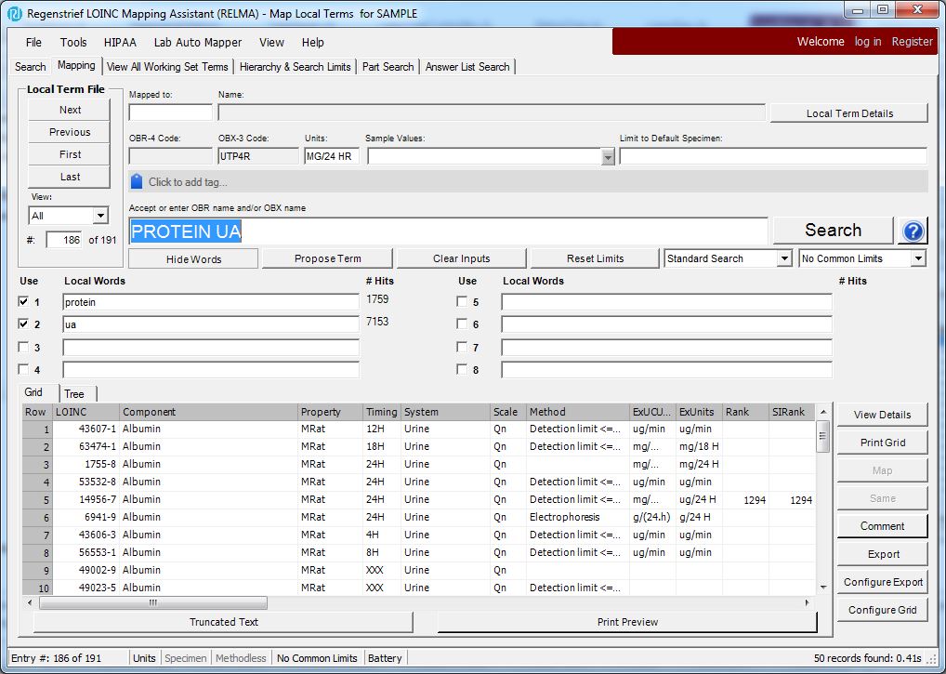Open Configure Export

coord(882,582)
